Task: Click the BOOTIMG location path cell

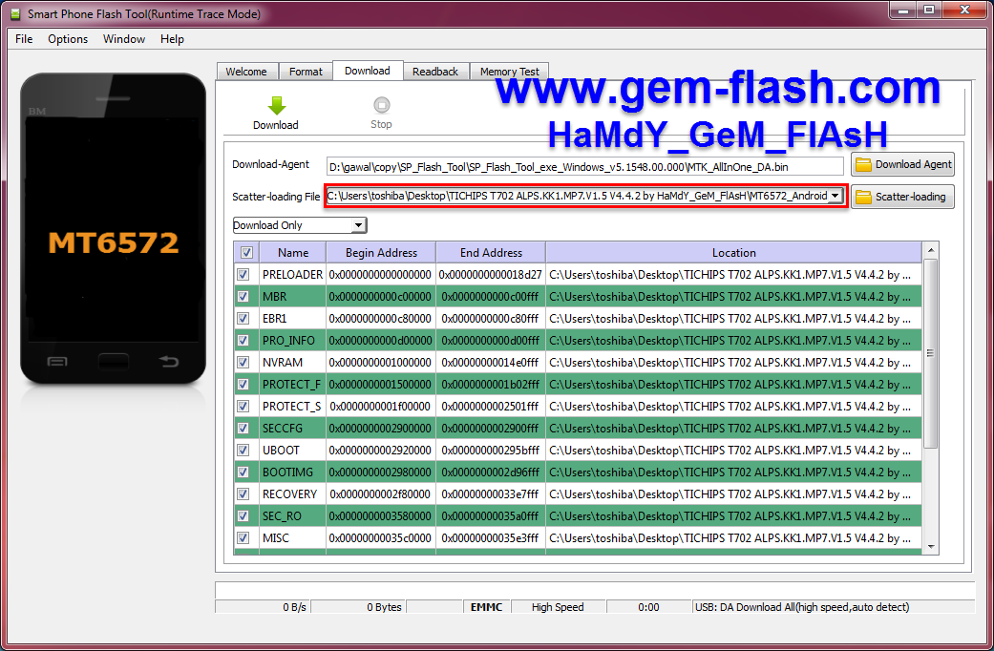Action: pos(733,472)
